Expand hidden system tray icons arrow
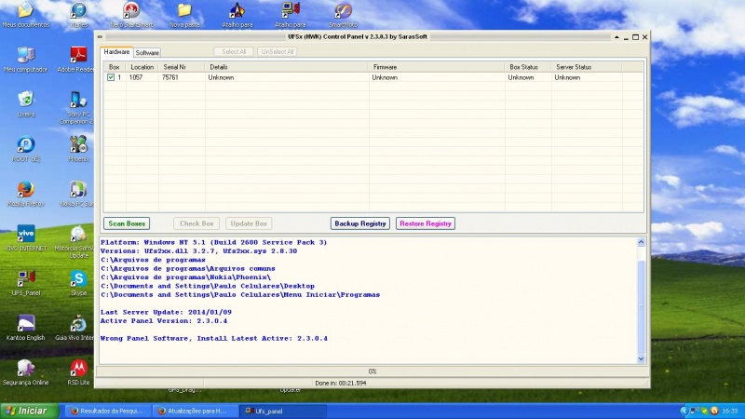Screen dimensions: 745x419 684,411
